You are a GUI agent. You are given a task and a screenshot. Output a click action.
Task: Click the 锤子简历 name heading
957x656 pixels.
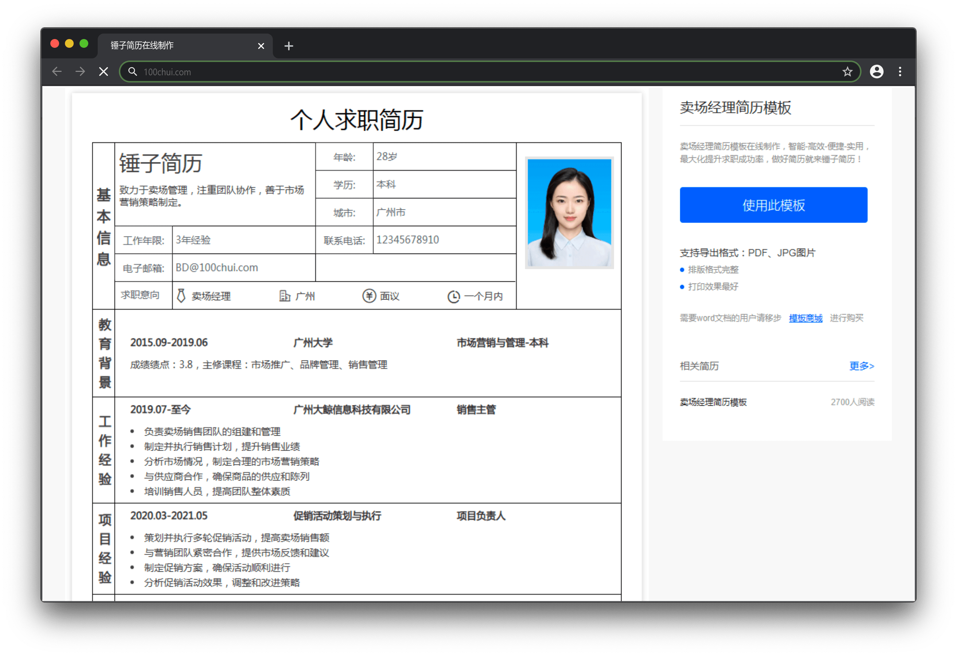(160, 163)
